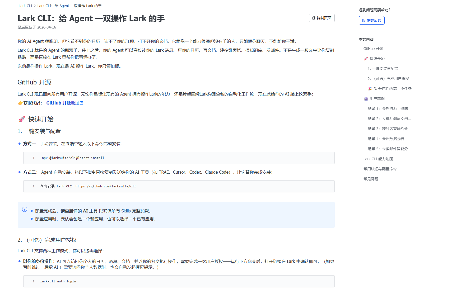The width and height of the screenshot is (461, 294).
Task: Click the 方式二 bullet label
Action: (x=29, y=172)
